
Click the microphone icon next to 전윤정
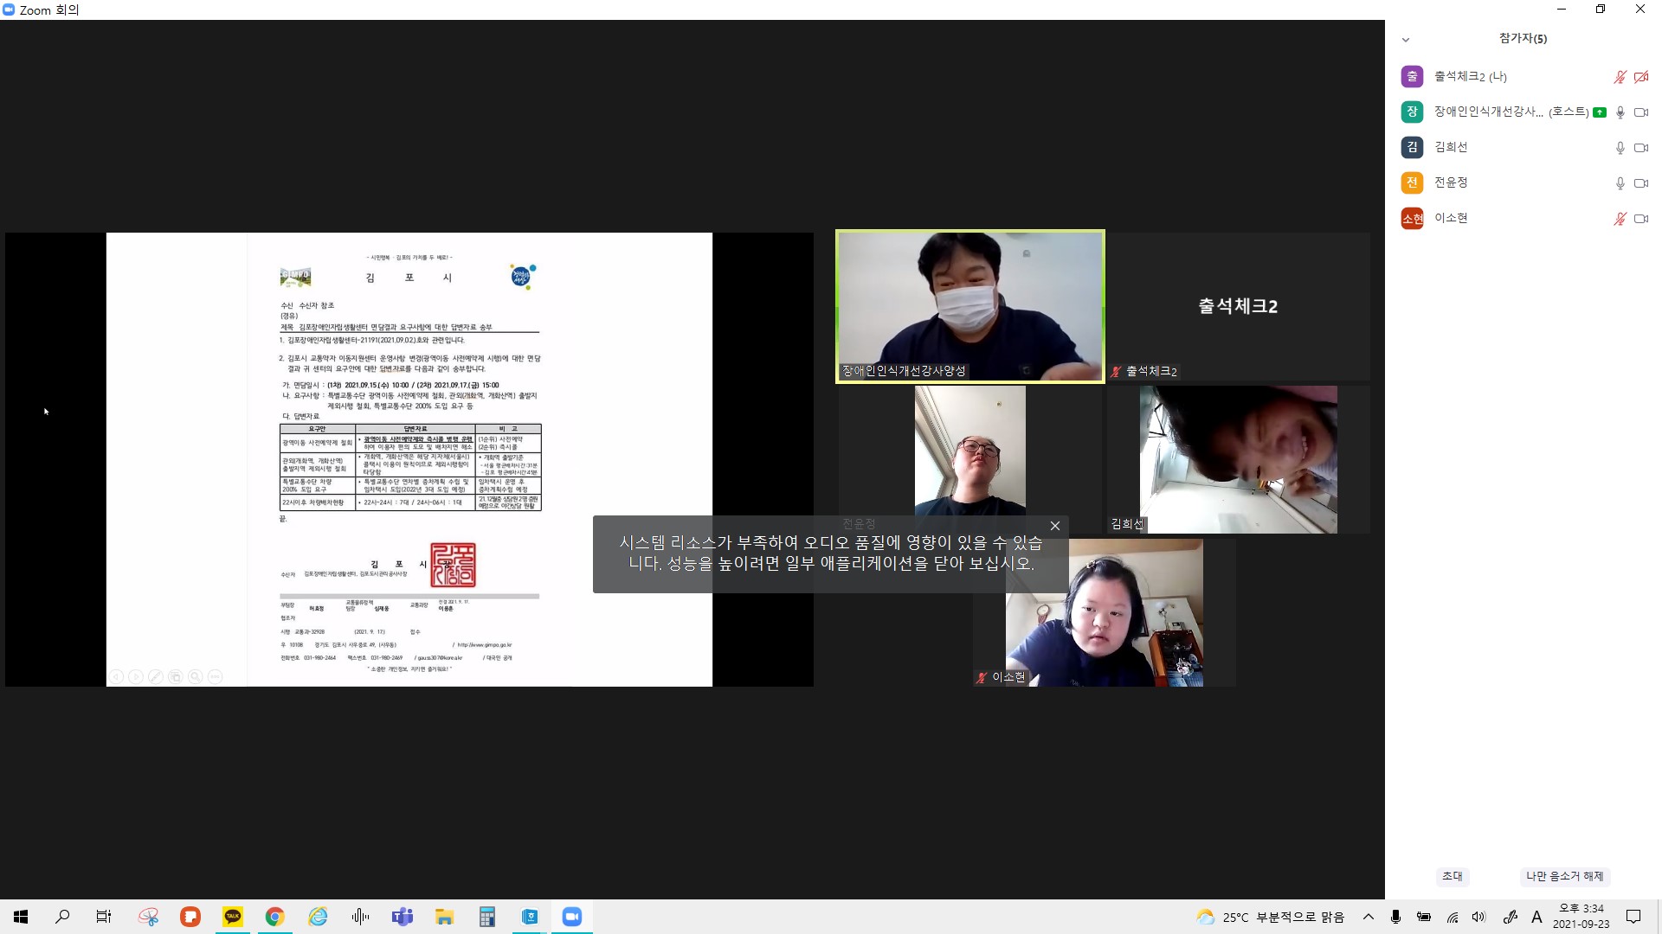1620,183
